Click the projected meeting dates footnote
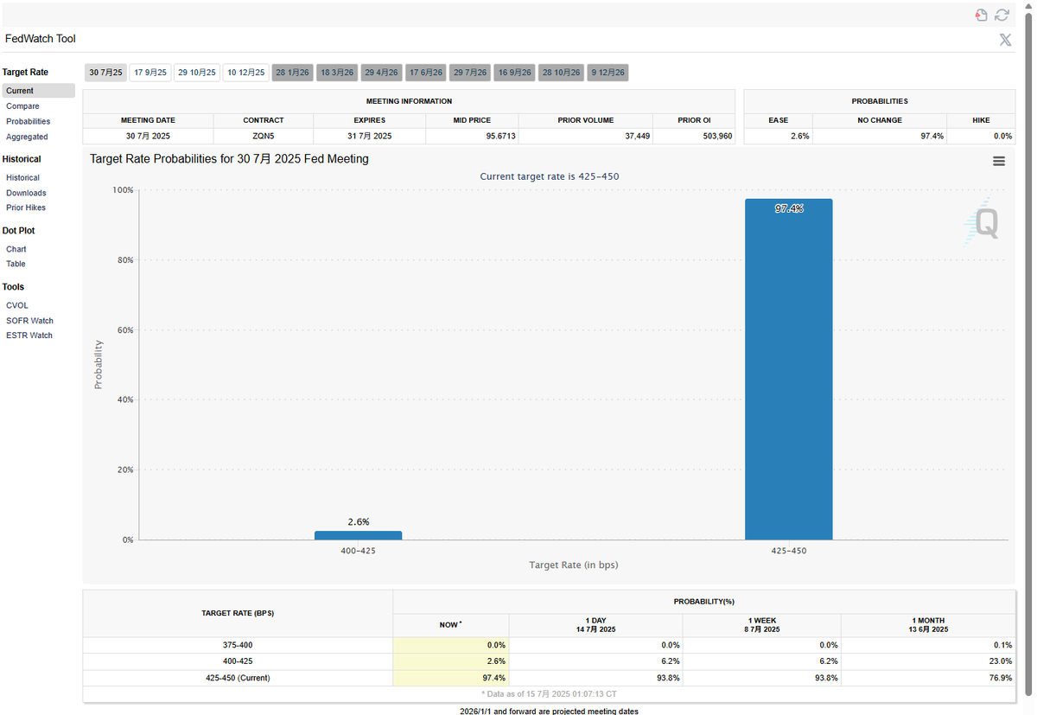 pyautogui.click(x=549, y=711)
